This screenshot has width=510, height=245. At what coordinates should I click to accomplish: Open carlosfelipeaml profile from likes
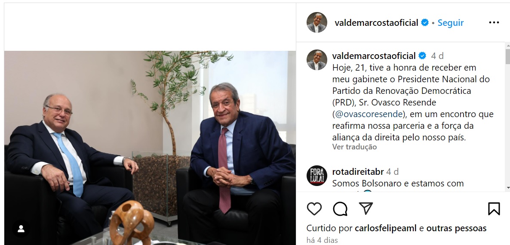tap(386, 228)
